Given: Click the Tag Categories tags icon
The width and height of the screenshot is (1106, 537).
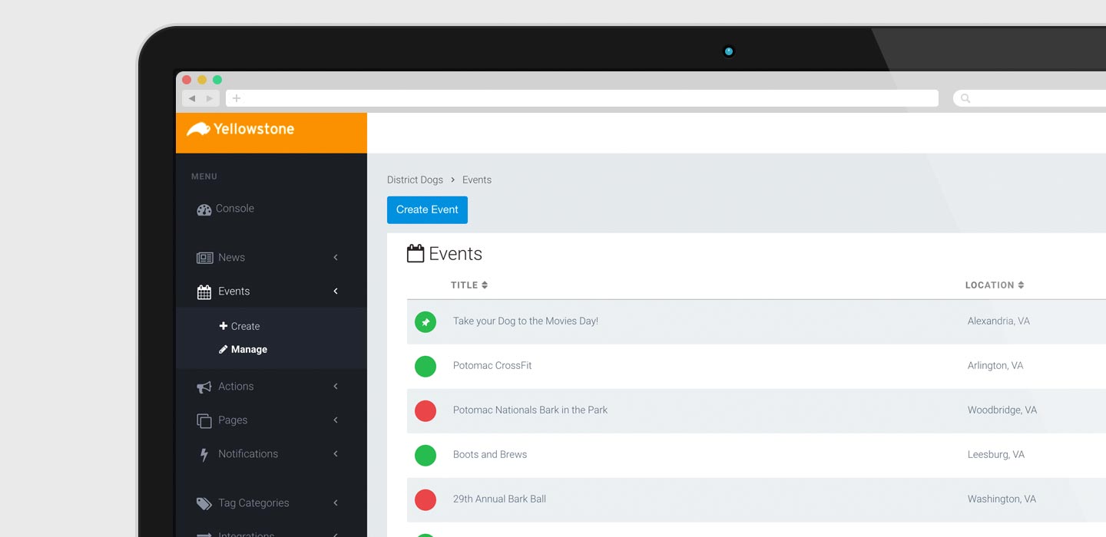Looking at the screenshot, I should pyautogui.click(x=204, y=504).
